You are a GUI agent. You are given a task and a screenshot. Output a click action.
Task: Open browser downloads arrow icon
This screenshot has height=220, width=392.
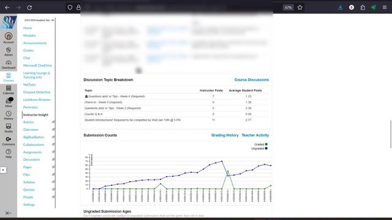341,7
